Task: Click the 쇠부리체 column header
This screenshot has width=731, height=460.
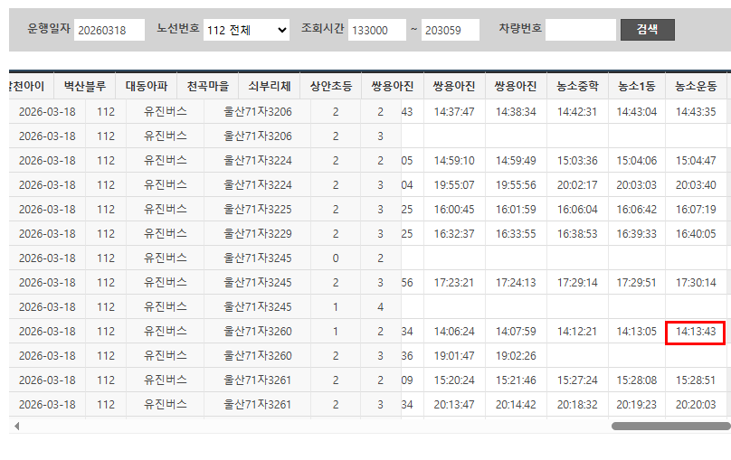Action: point(270,87)
